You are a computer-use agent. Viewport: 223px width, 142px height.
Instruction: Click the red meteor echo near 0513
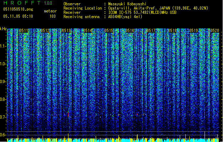pos(68,114)
